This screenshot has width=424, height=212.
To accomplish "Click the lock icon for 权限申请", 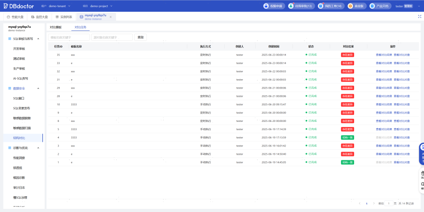I will point(266,6).
